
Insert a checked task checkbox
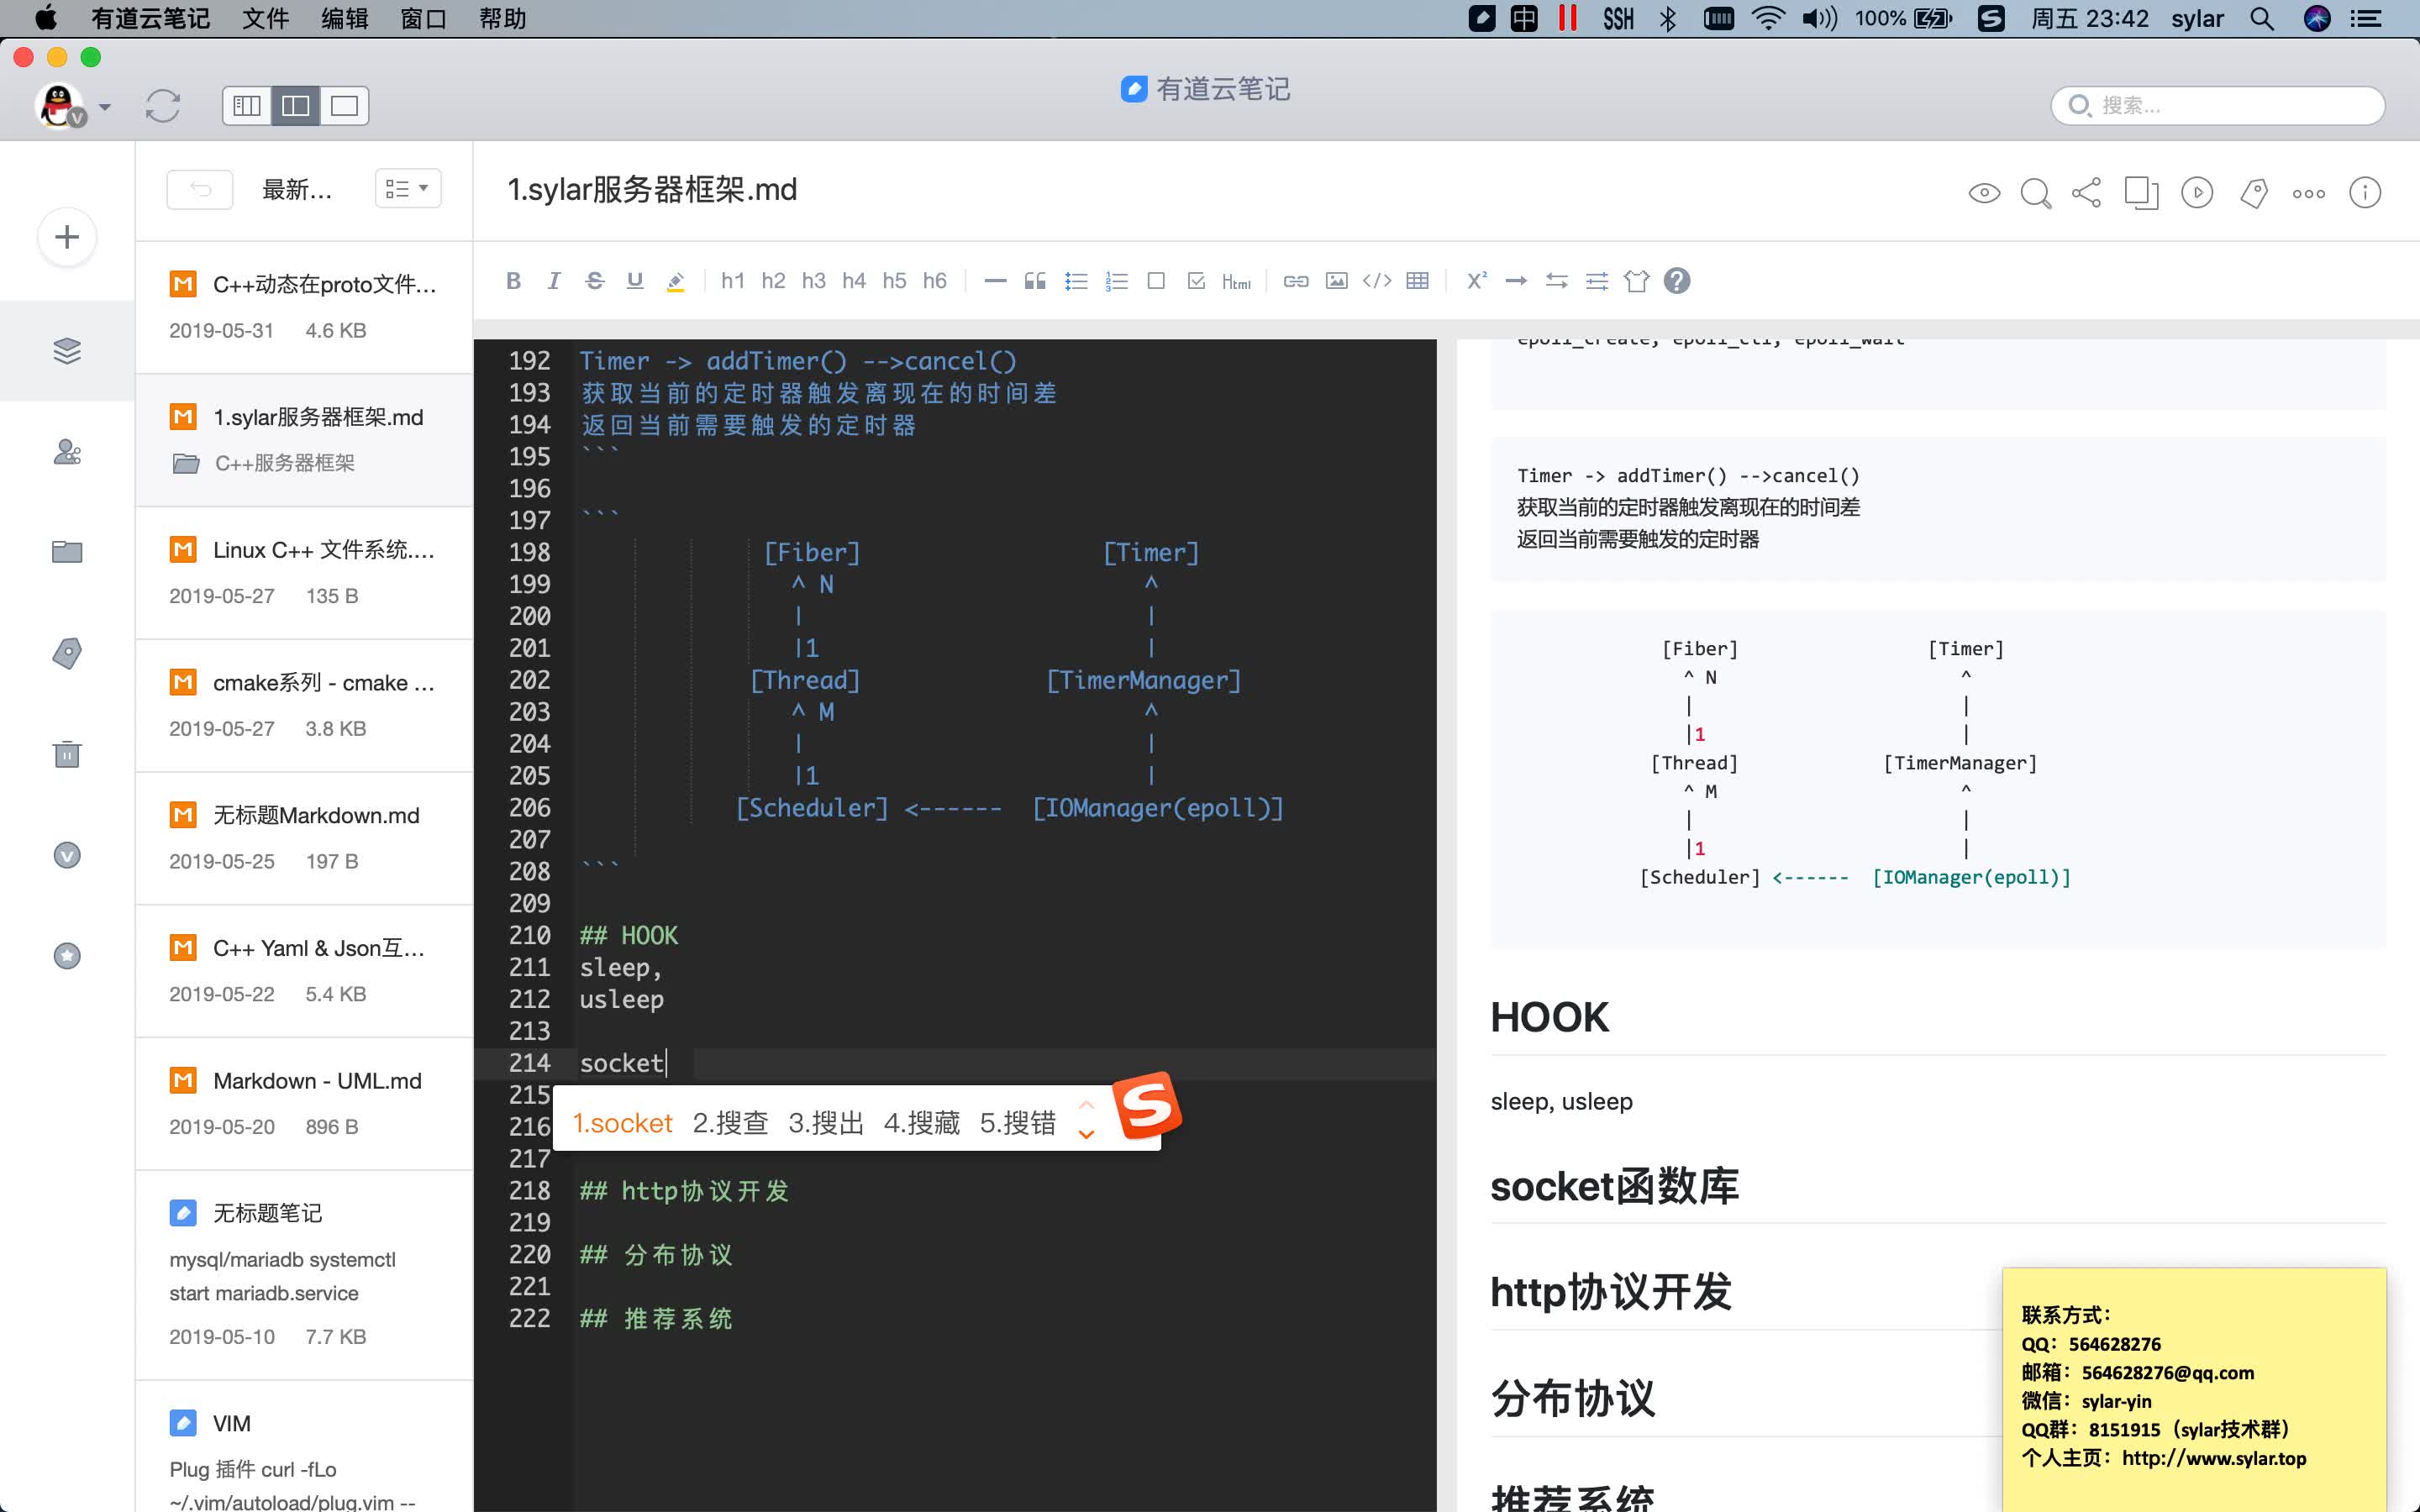point(1196,281)
